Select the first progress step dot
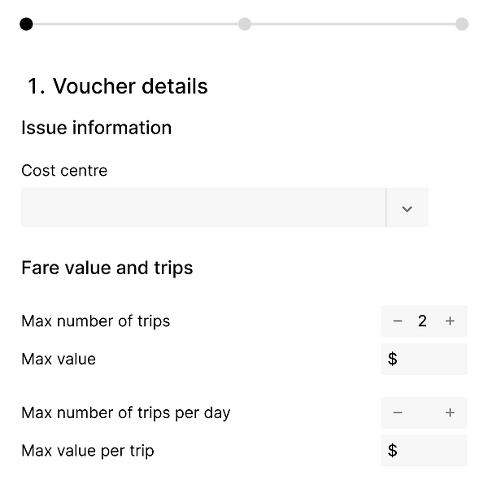The height and width of the screenshot is (493, 488). tap(27, 24)
